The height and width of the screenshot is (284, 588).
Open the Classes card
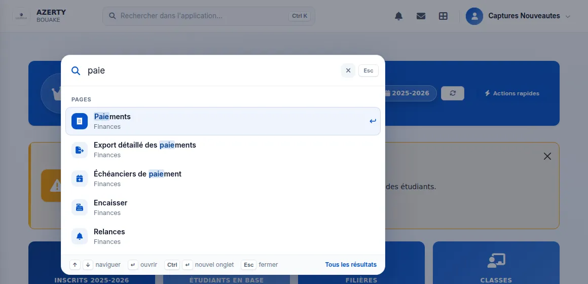(496, 263)
